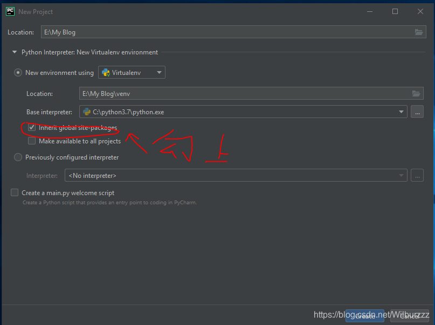Open the No interpreter dropdown
The image size is (435, 325).
pyautogui.click(x=236, y=176)
